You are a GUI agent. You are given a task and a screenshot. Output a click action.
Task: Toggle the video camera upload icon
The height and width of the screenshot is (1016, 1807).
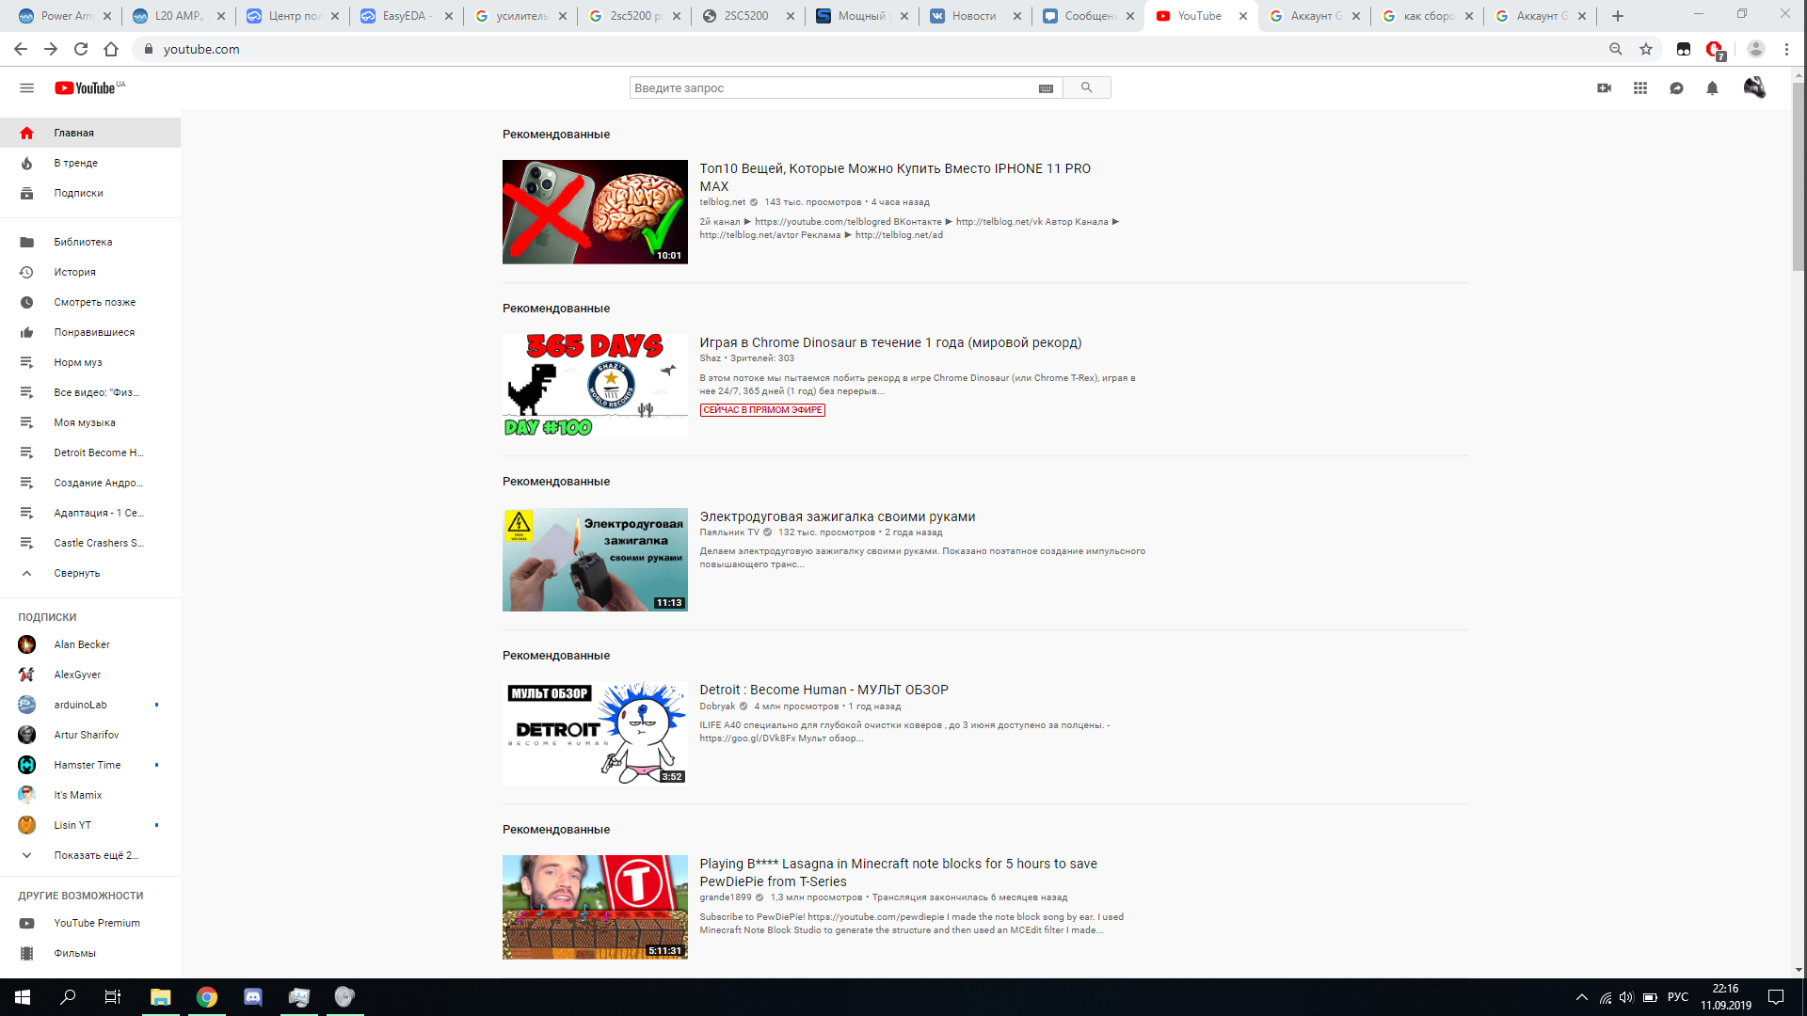pyautogui.click(x=1605, y=88)
